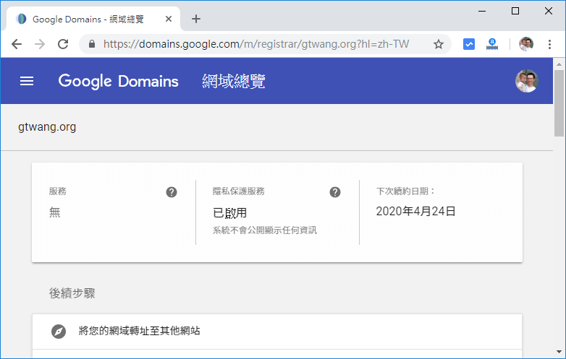Click the 下次續約日期 label

pyautogui.click(x=405, y=191)
